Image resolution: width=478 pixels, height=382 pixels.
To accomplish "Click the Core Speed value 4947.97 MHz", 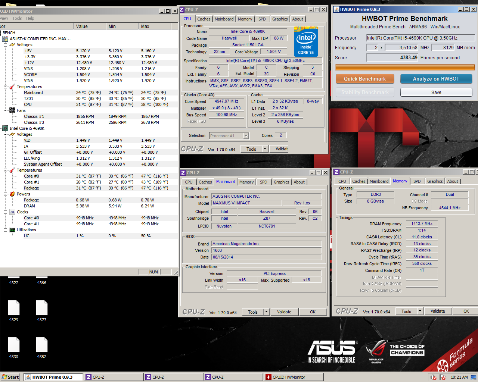I will [x=226, y=101].
